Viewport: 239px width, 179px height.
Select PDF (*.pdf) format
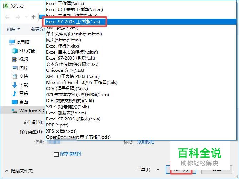click(141, 125)
